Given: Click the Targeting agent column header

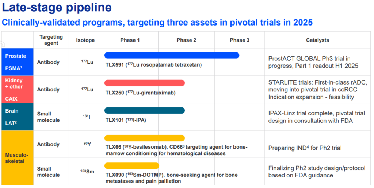Looking at the screenshot, I should [51, 40].
